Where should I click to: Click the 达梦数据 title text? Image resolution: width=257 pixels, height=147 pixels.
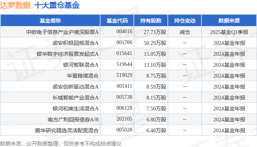pos(15,5)
